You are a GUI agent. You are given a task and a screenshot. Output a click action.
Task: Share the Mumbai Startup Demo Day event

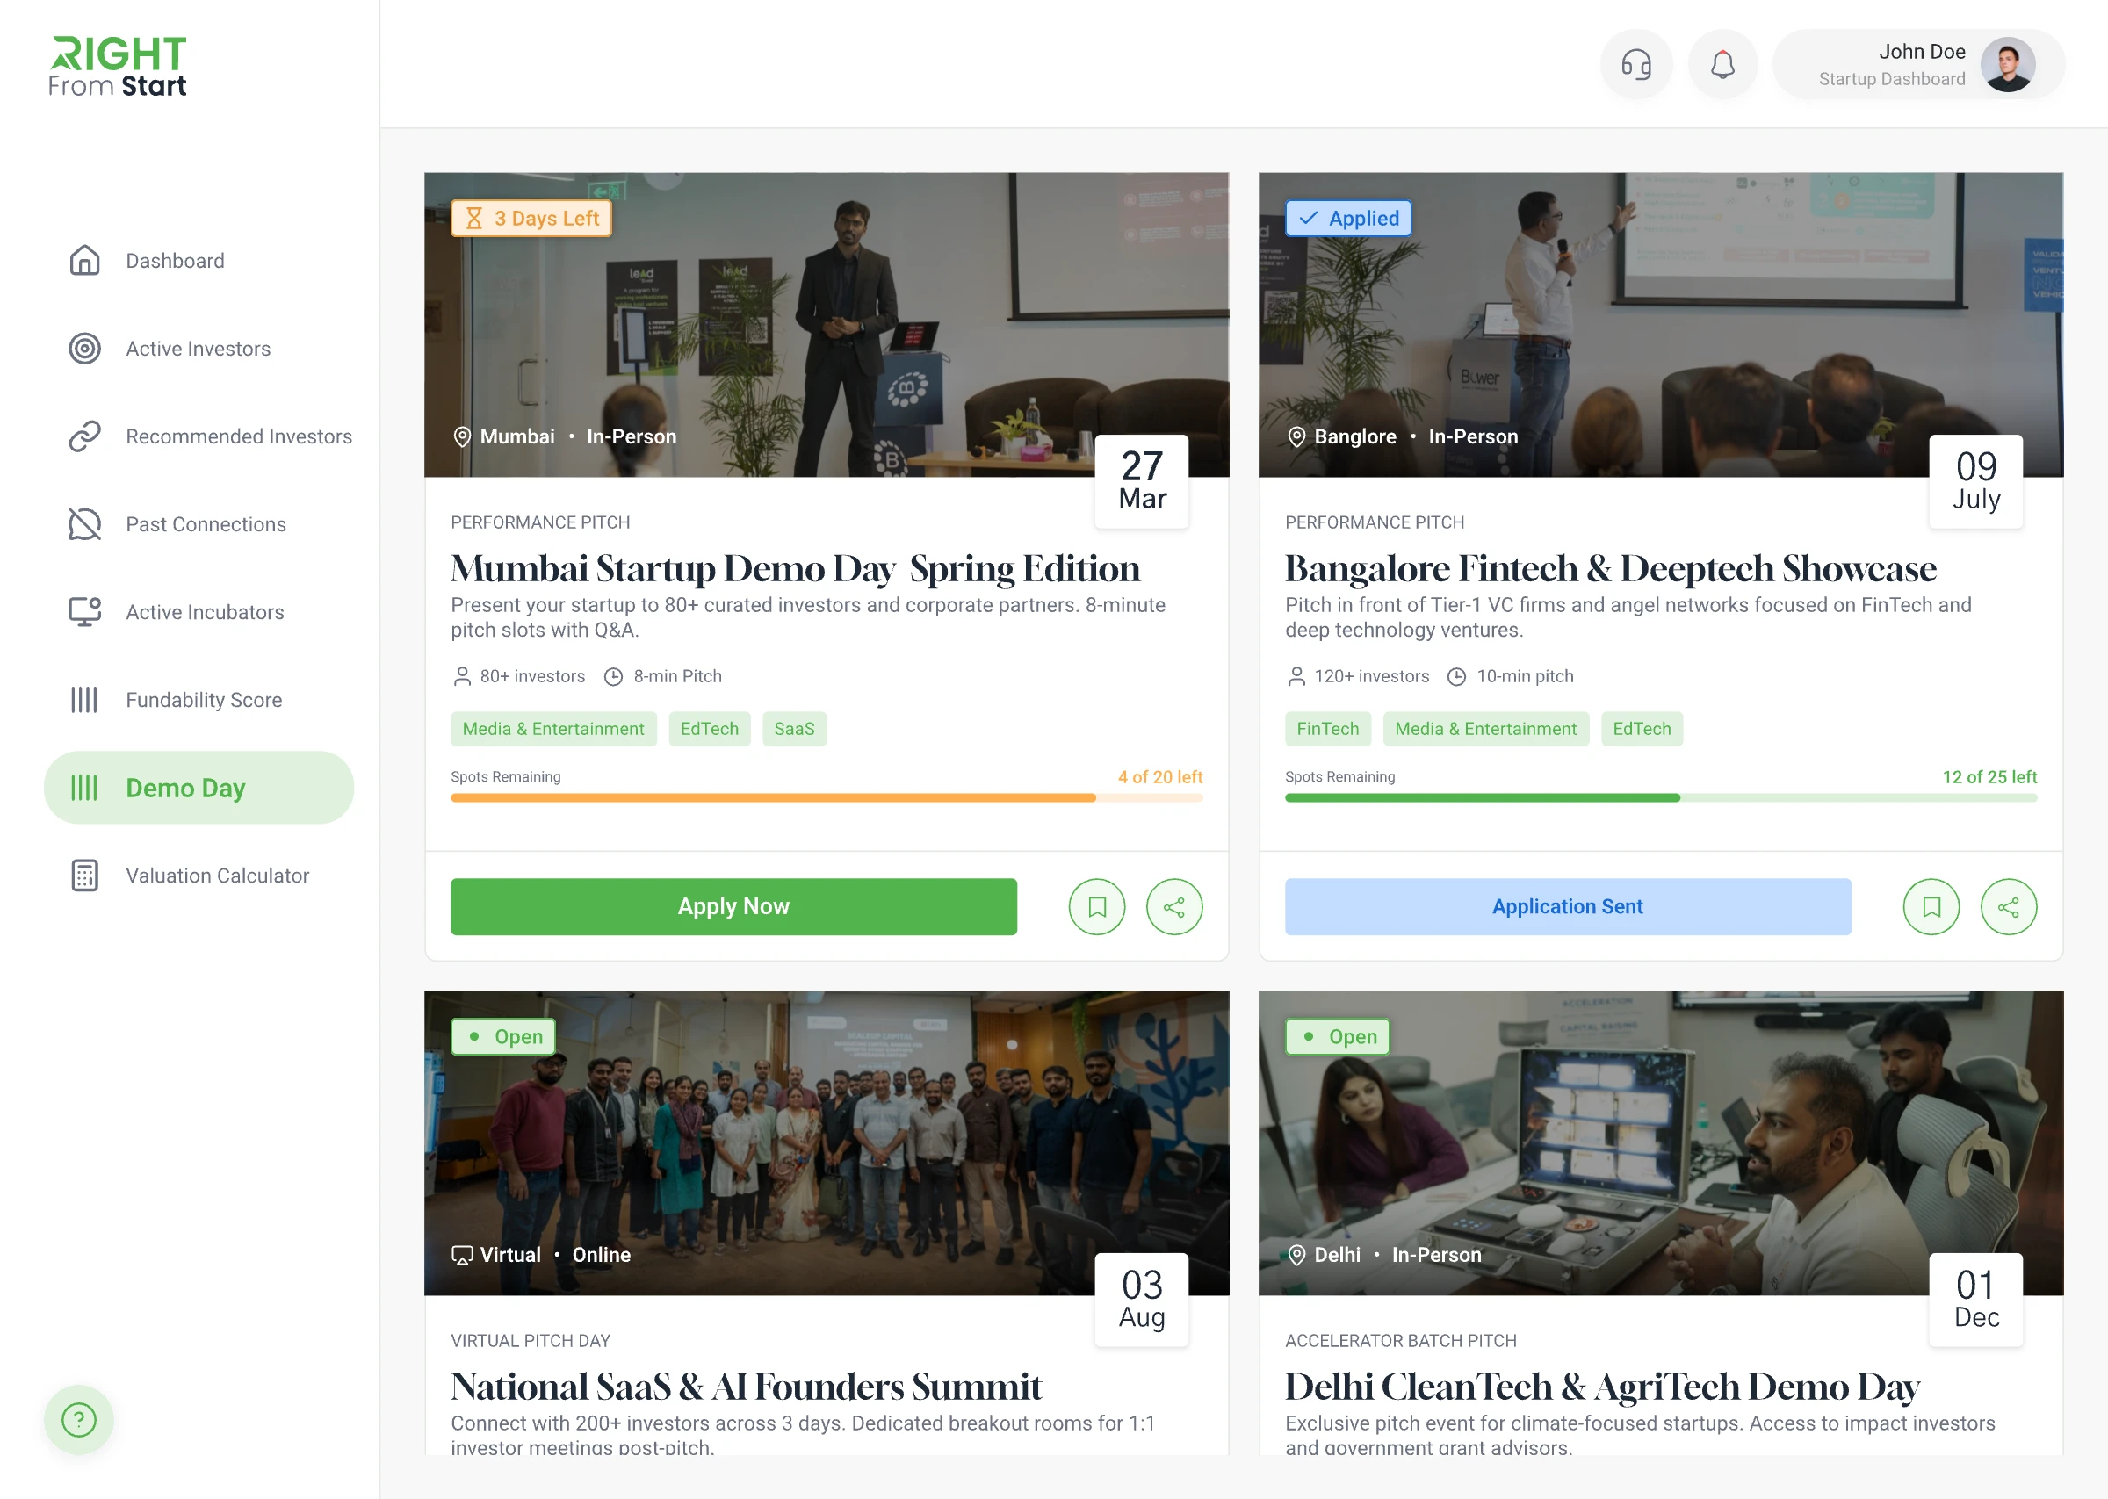(x=1174, y=906)
